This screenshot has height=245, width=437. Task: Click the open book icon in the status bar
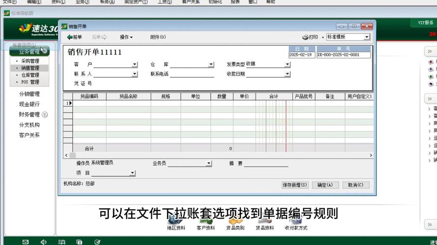click(61, 242)
